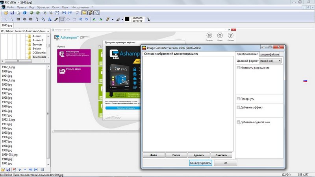This screenshot has height=177, width=315.
Task: Save image using the top toolbar floppy icon
Action: tap(12, 13)
